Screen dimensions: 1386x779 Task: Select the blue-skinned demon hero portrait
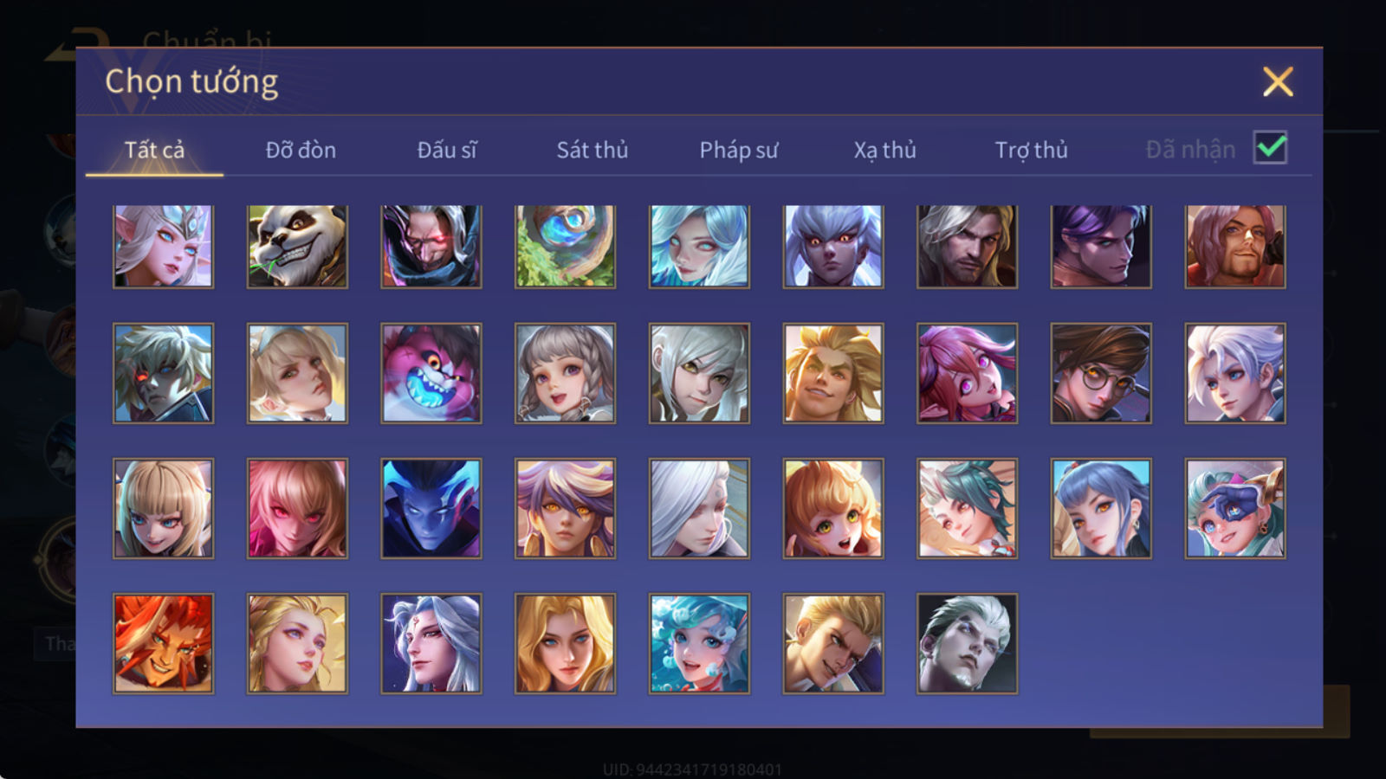[x=431, y=508]
